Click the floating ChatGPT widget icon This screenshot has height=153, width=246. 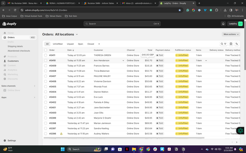[x=240, y=130]
